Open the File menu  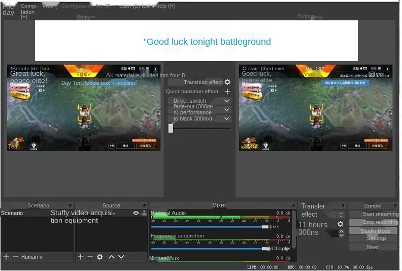pos(8,9)
